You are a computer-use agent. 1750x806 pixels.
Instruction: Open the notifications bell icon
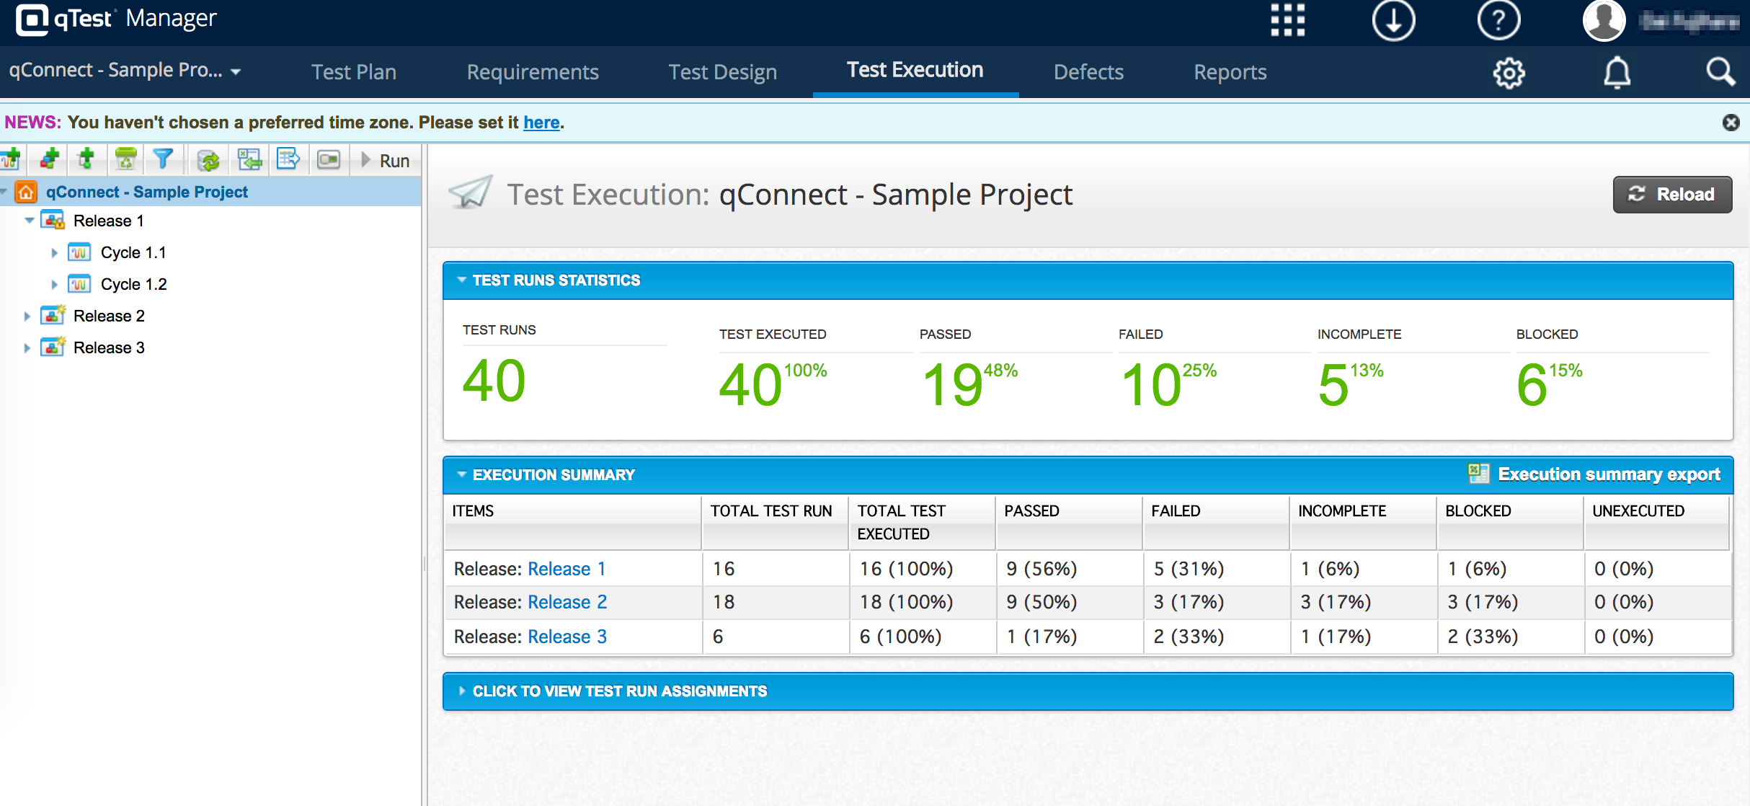pos(1617,72)
